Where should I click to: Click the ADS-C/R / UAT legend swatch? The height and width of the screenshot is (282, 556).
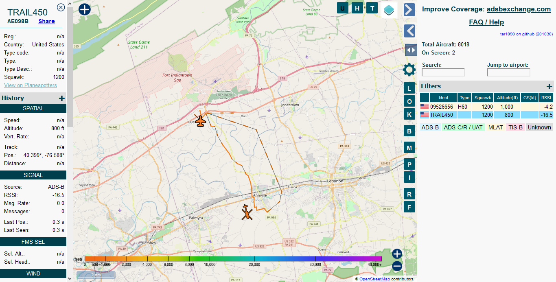pos(463,127)
